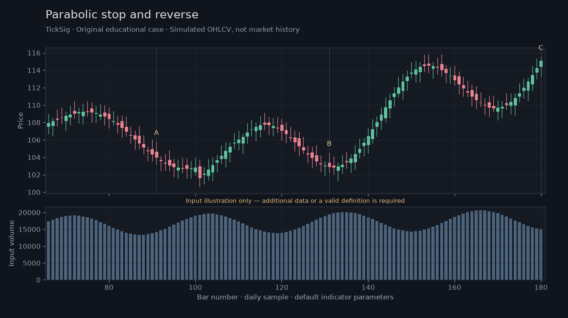568x318 pixels.
Task: Click the 'Input illustration only' notice text
Action: tap(295, 201)
